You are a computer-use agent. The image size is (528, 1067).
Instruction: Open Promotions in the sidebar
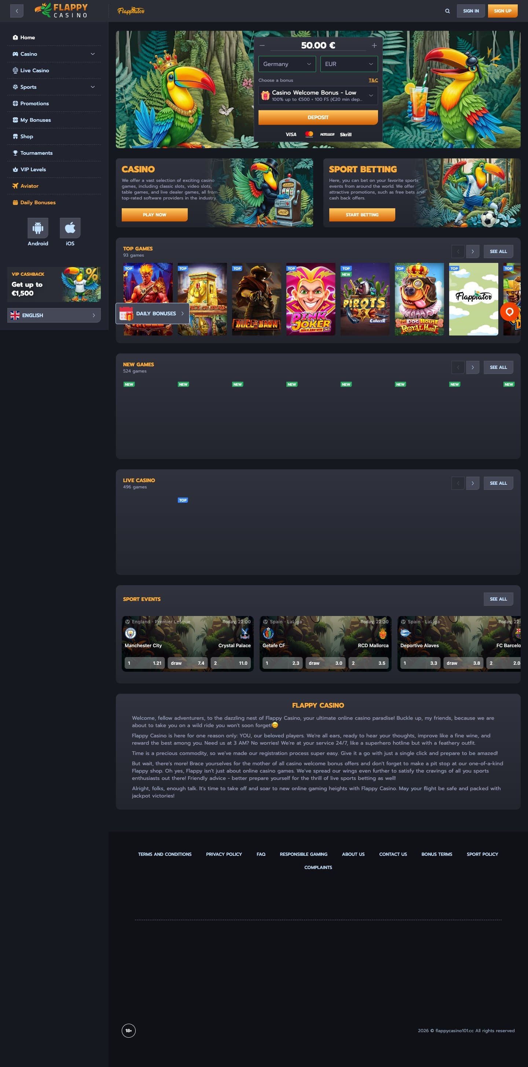point(54,103)
